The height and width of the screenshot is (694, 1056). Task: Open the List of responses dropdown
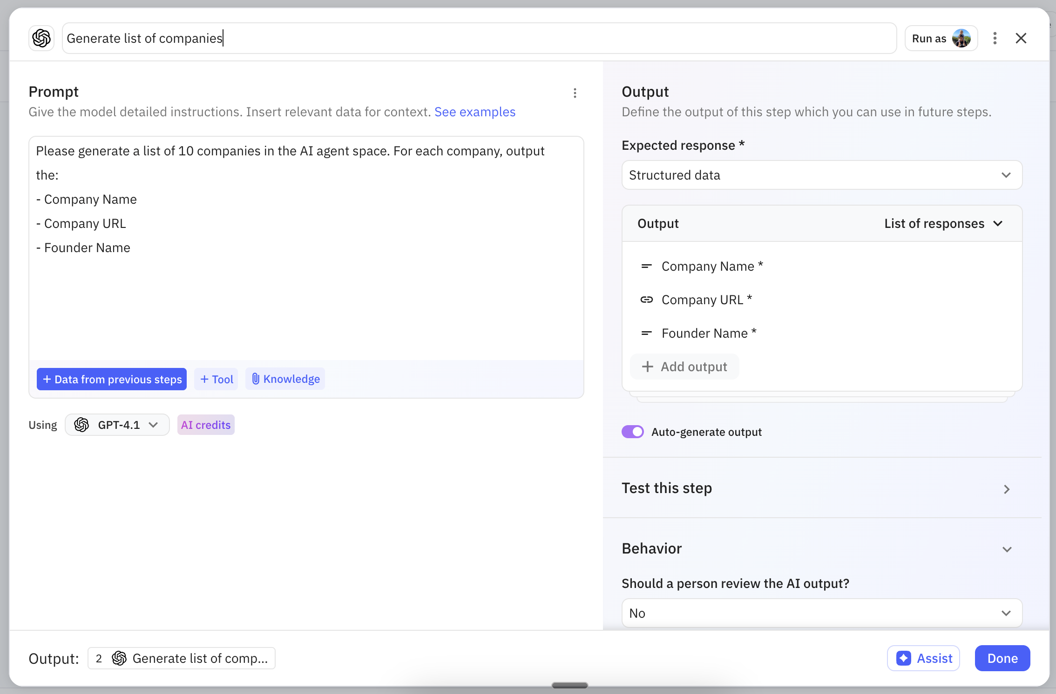pos(943,223)
